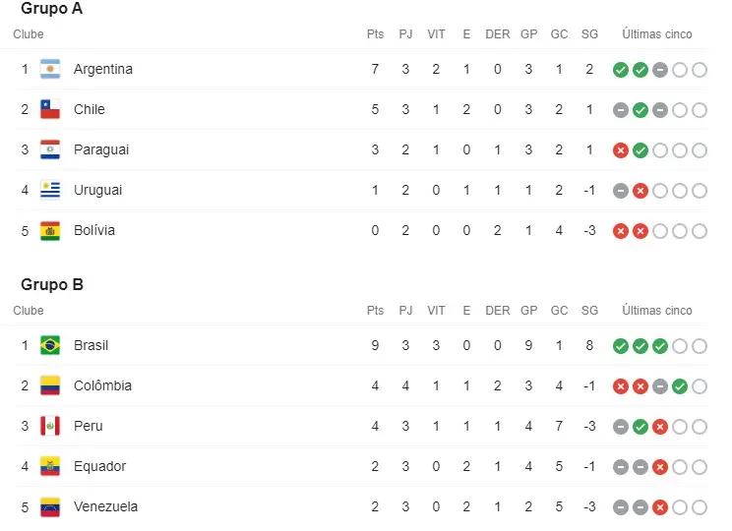This screenshot has width=732, height=531.
Task: Click the Grupo B heading
Action: tap(52, 285)
